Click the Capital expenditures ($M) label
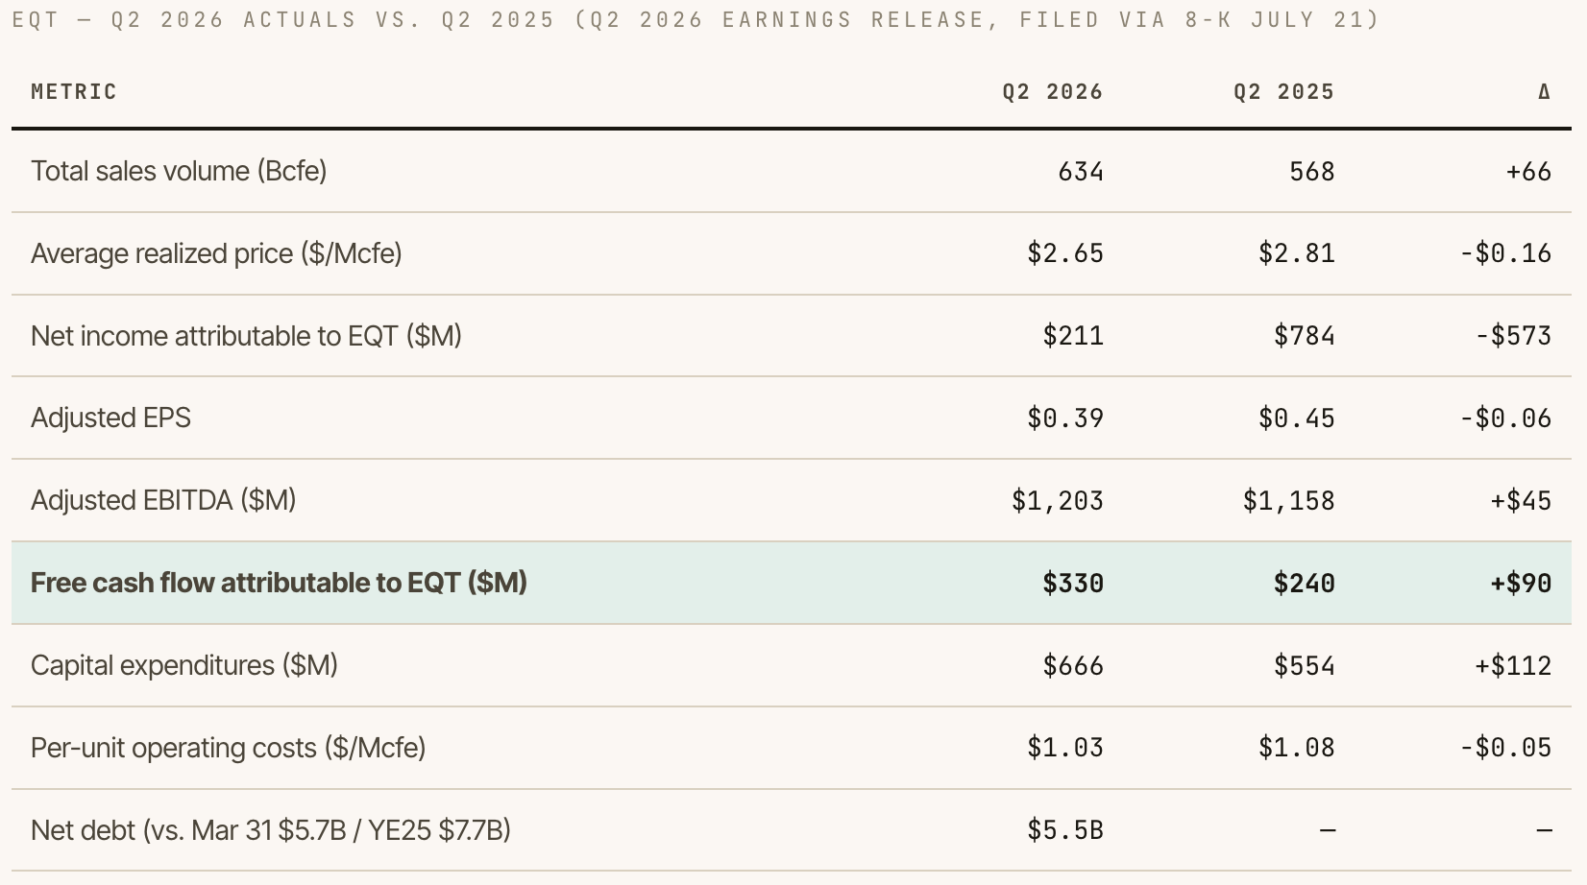This screenshot has width=1587, height=885. pos(184,665)
